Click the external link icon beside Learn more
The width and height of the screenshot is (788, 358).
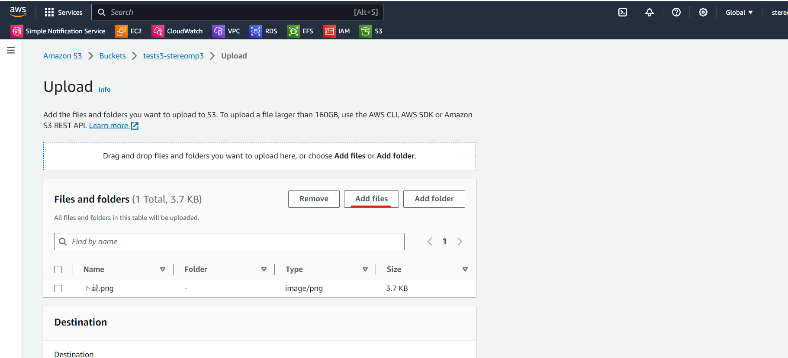(135, 126)
